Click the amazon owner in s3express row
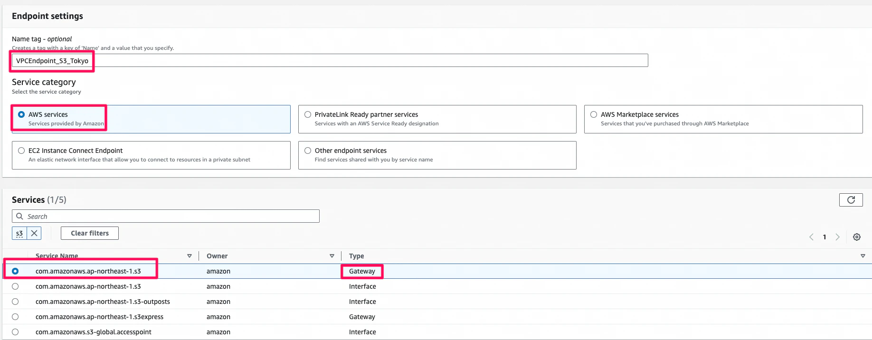This screenshot has width=872, height=340. pyautogui.click(x=218, y=317)
